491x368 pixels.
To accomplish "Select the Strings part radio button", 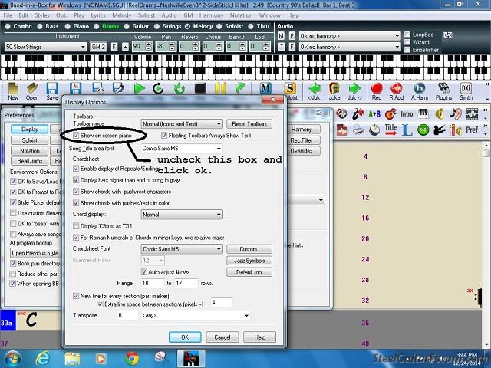I will [x=157, y=26].
